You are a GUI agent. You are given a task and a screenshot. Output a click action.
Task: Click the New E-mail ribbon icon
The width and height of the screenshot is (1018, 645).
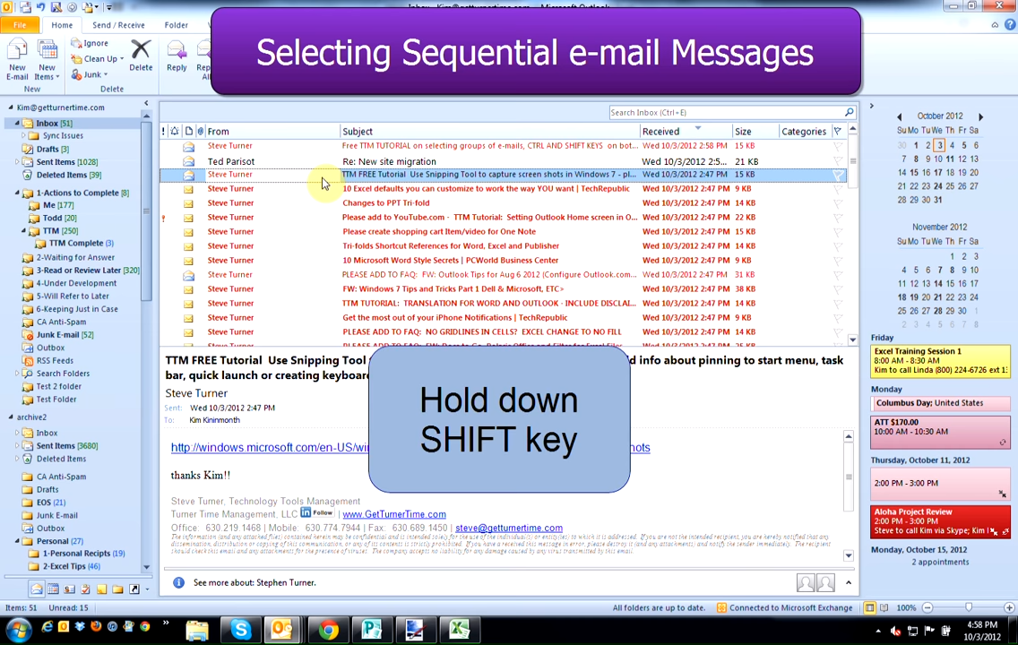tap(17, 59)
